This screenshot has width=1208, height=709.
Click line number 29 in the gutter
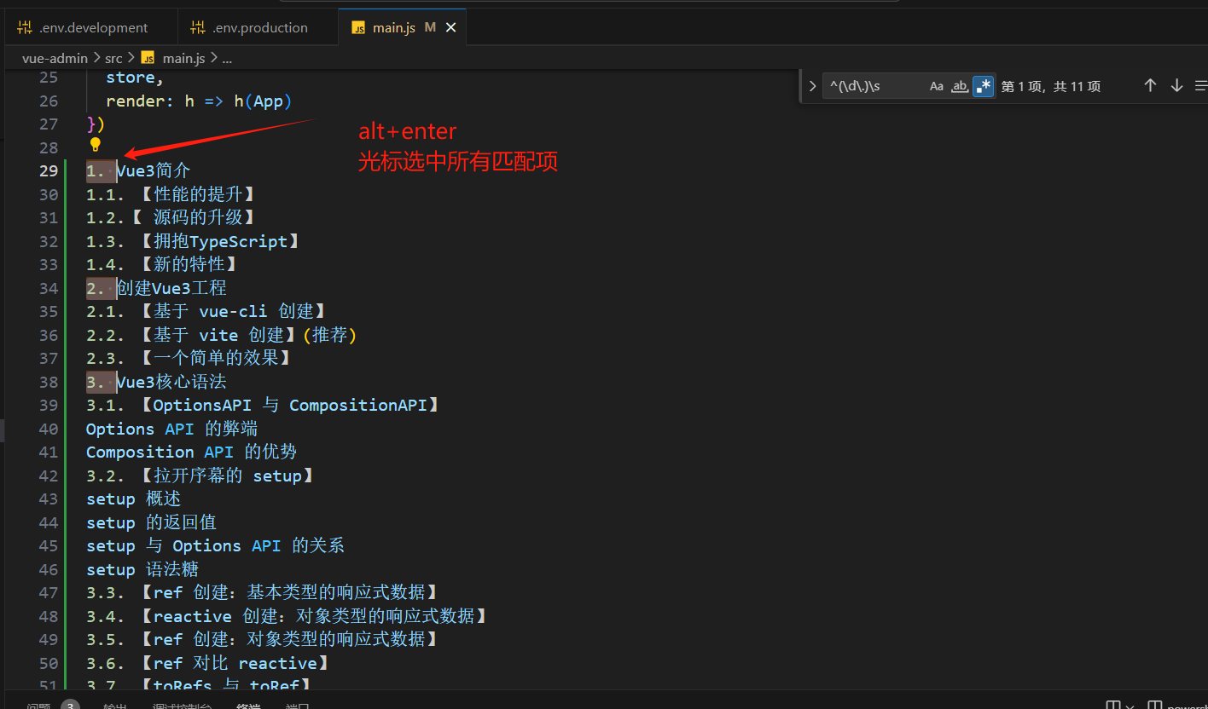tap(49, 170)
